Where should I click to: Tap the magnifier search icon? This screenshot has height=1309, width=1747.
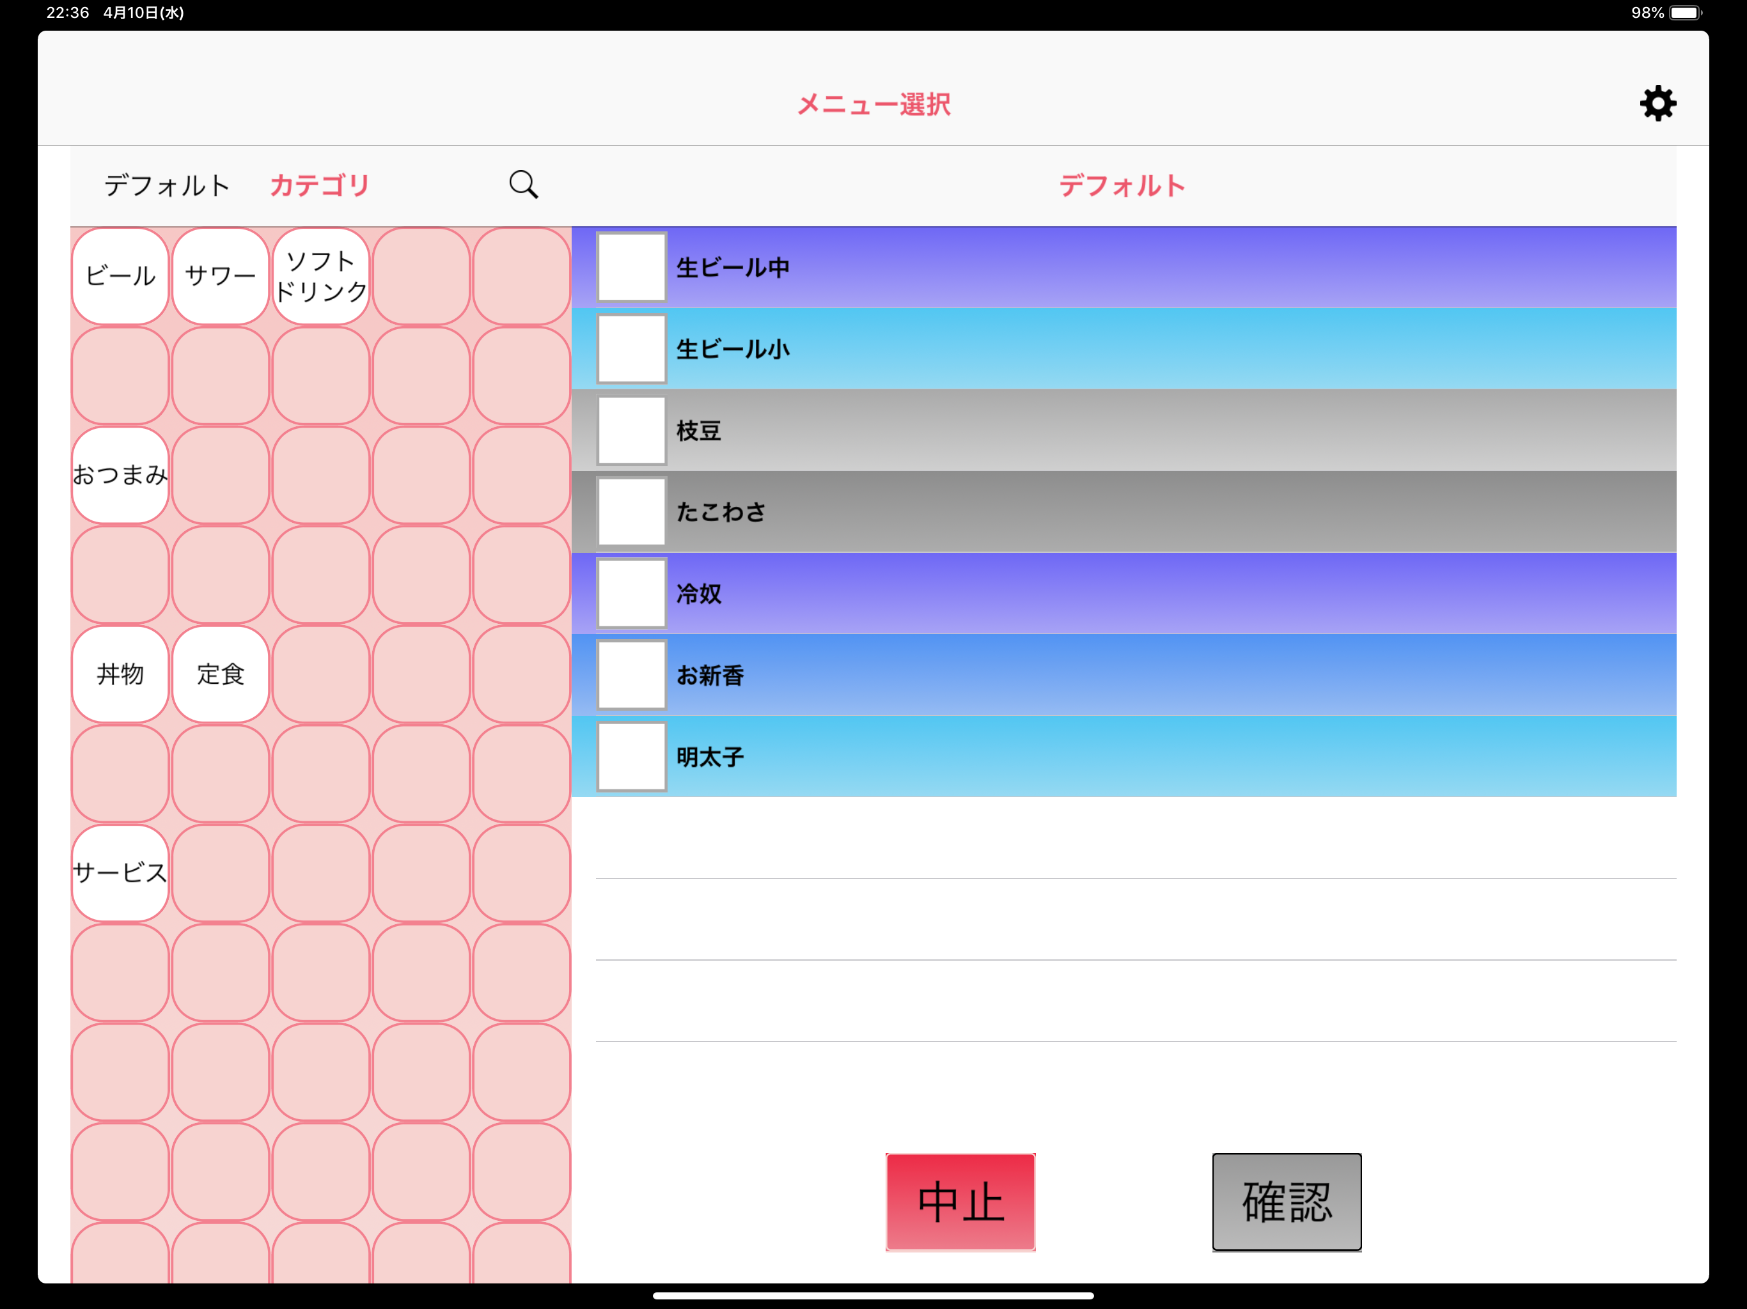523,185
